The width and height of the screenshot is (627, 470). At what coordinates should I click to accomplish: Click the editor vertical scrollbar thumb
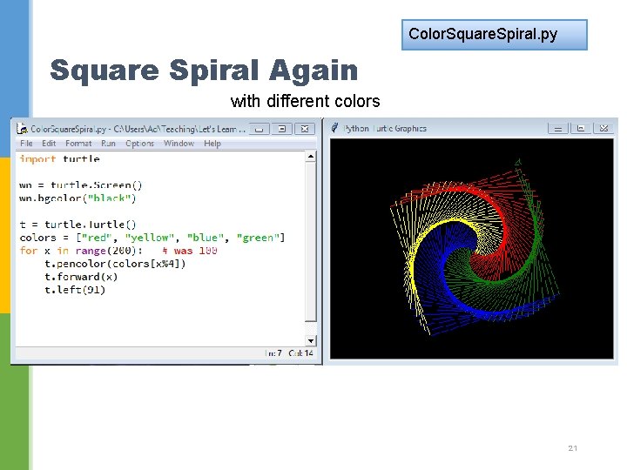pos(311,242)
